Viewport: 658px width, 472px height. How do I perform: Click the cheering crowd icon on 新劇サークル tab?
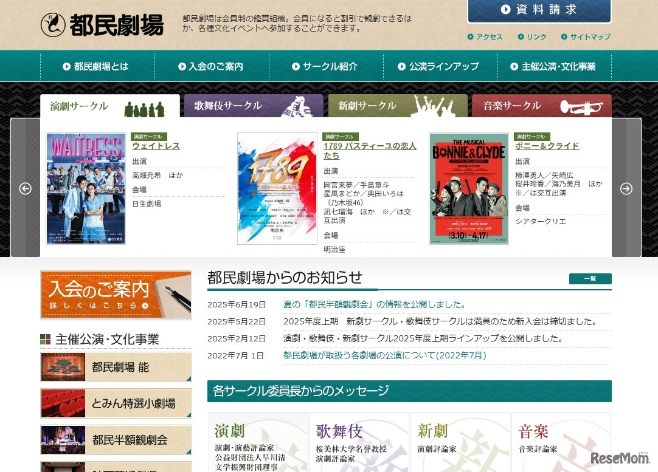point(434,106)
